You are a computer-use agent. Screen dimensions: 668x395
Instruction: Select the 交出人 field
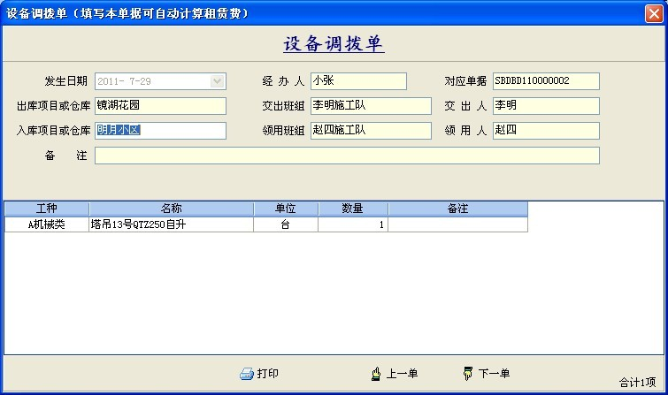point(545,106)
